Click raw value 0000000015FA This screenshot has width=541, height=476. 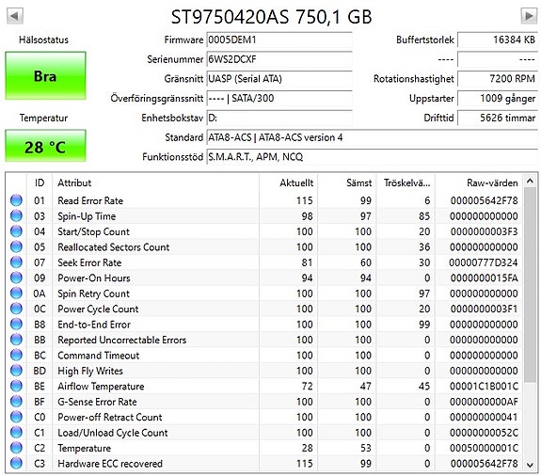point(484,278)
